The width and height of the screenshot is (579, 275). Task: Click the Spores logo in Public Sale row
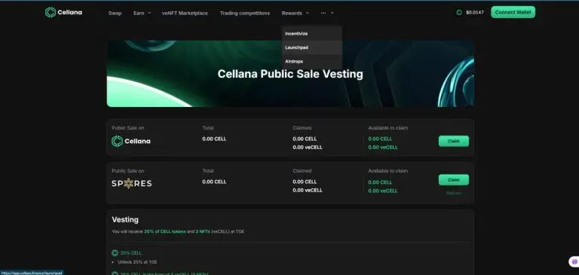tap(131, 183)
